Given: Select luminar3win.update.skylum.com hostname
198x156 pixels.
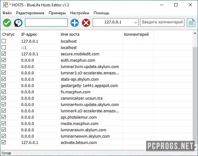Looking at the screenshot, I should (x=90, y=66).
